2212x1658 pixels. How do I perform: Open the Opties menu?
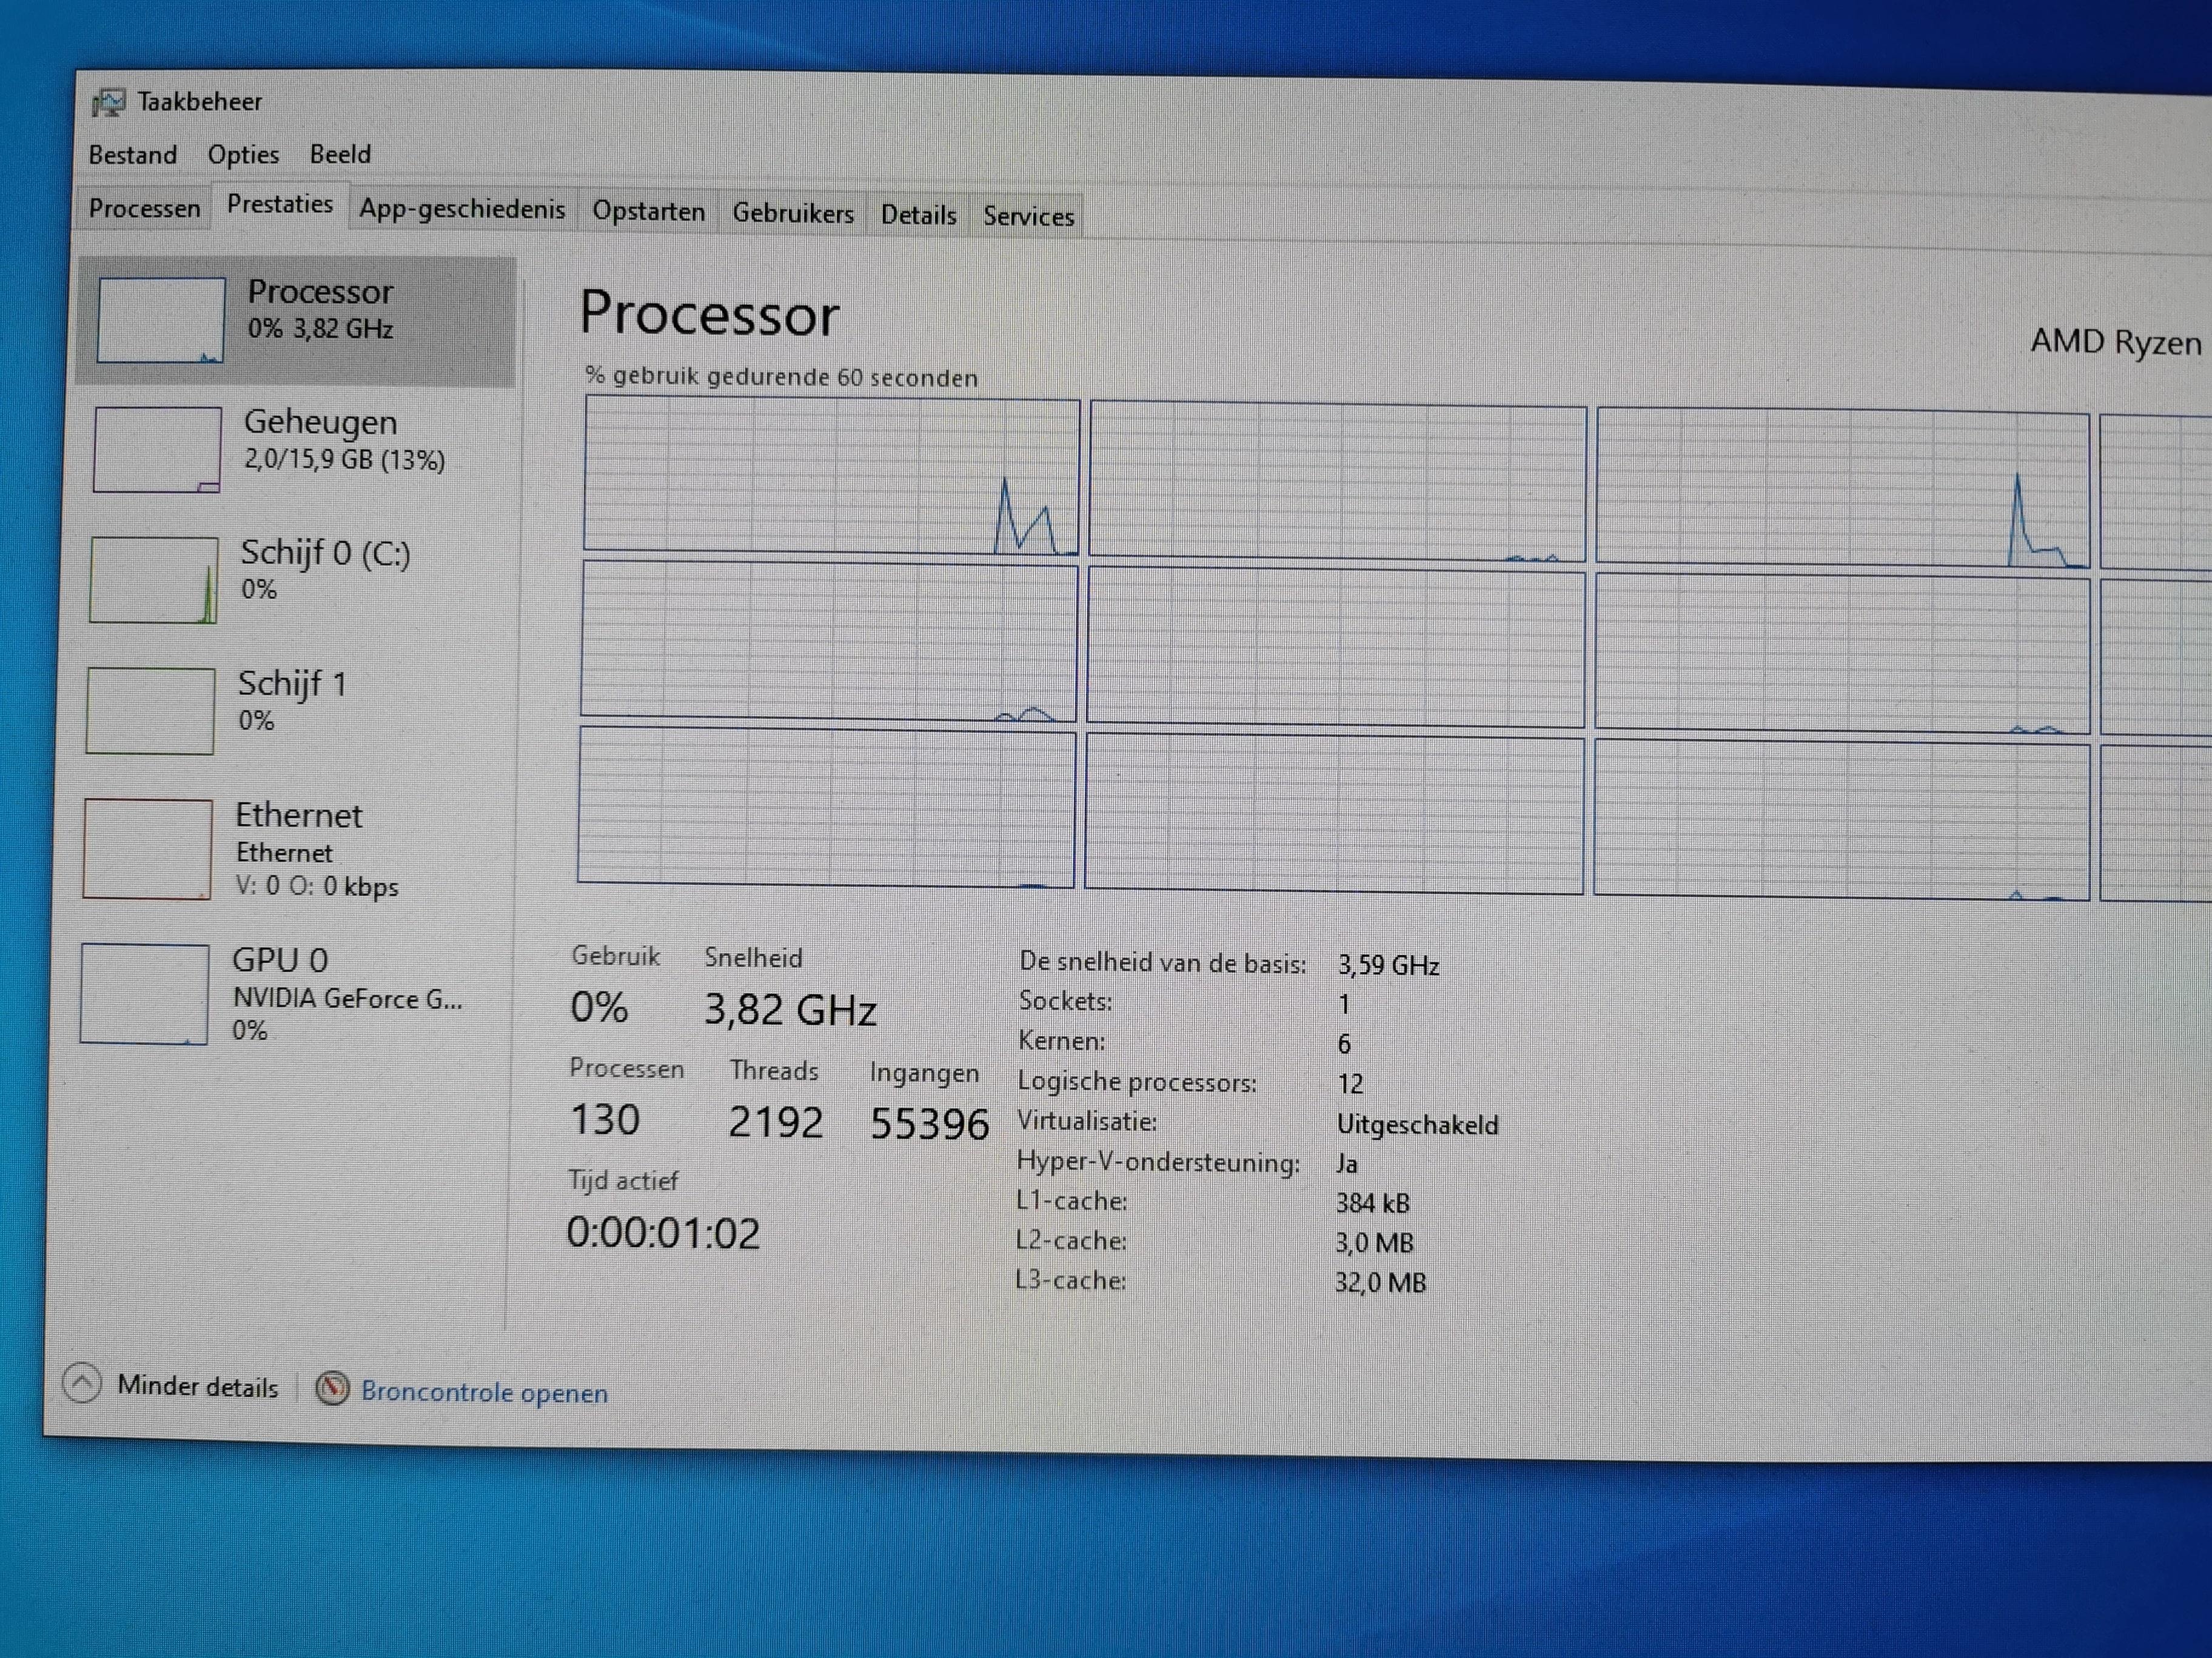coord(243,155)
